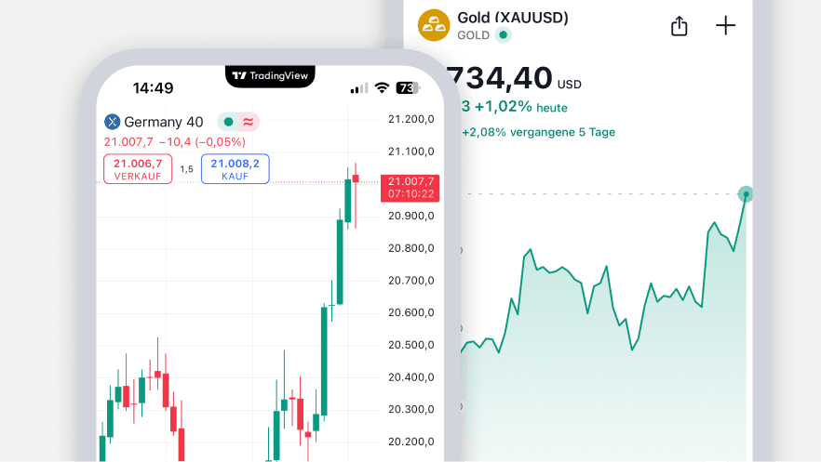Tap the cellular signal bars icon
Viewport: 821px width, 462px height.
tap(359, 88)
